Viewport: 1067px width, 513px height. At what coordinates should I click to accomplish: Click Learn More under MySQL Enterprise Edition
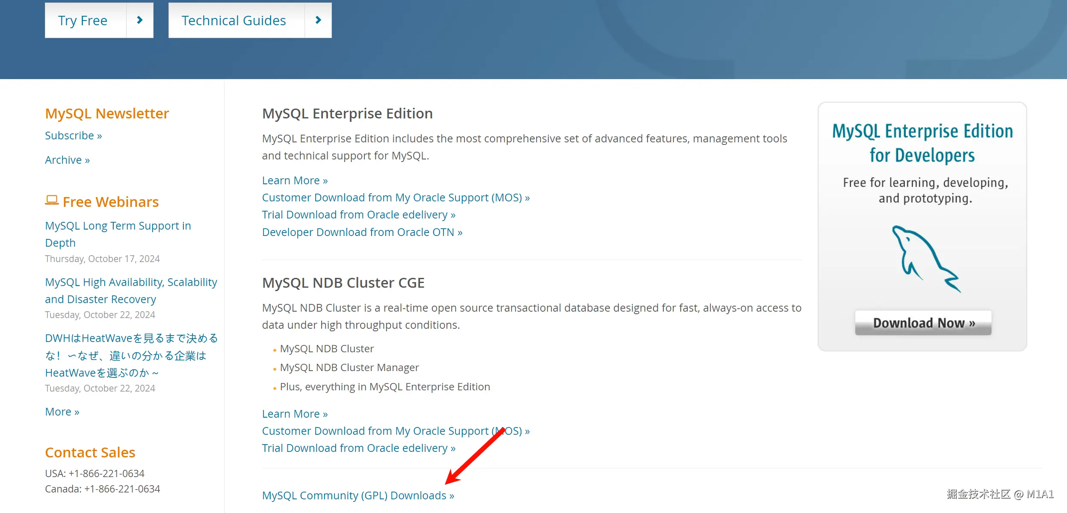tap(295, 180)
